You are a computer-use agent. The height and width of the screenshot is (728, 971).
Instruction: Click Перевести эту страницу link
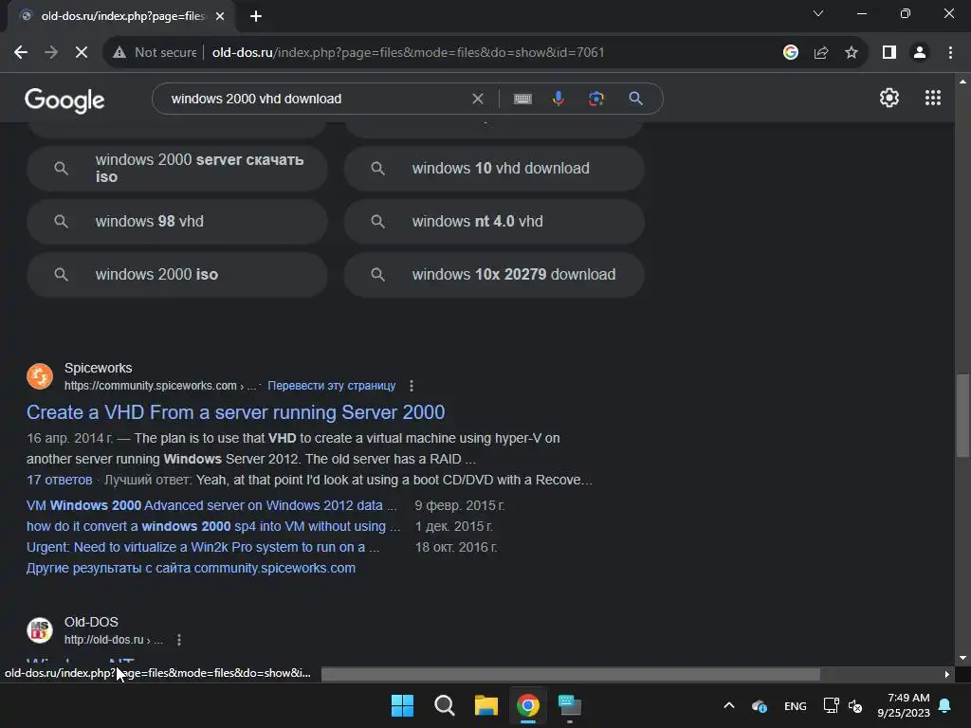(x=331, y=386)
